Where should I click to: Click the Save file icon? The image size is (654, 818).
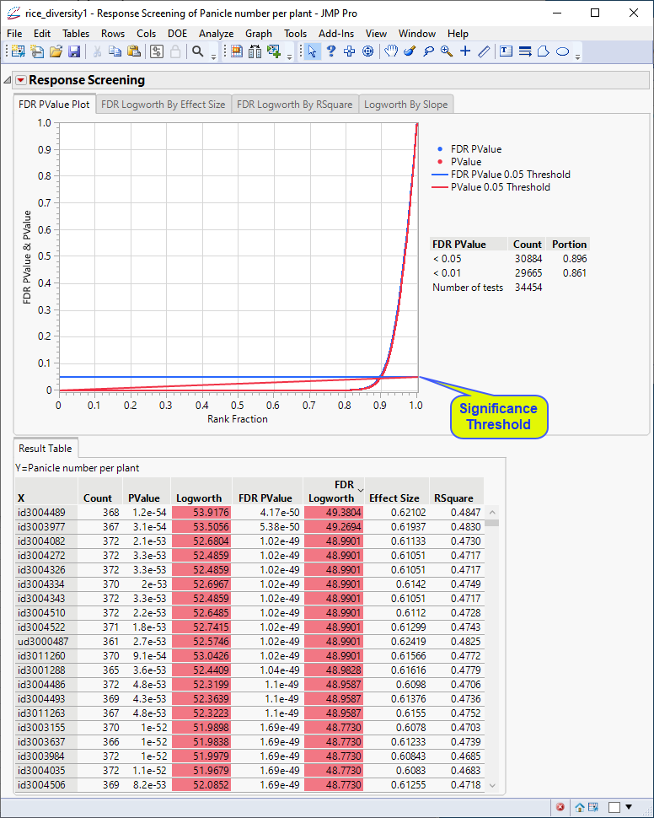tap(74, 51)
